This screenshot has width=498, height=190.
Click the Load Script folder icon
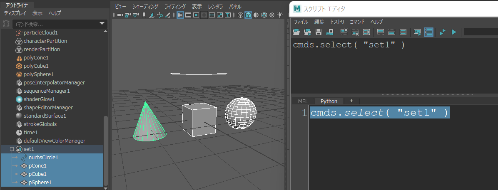point(296,32)
